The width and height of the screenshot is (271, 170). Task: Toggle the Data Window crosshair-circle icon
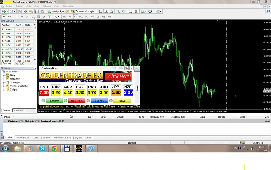26,11
